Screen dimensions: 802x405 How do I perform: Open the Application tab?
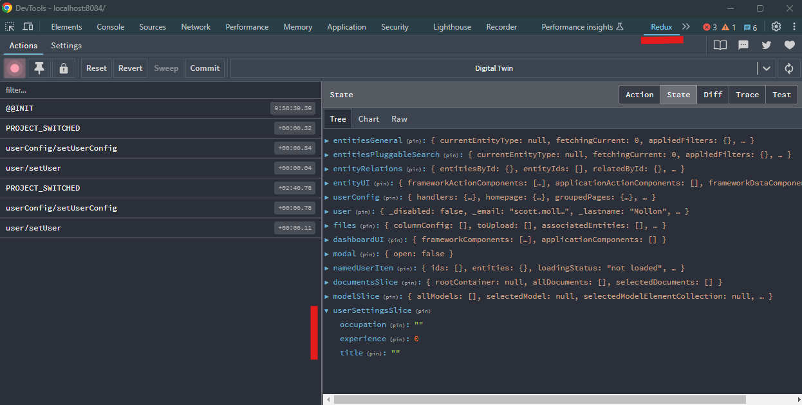(x=346, y=27)
